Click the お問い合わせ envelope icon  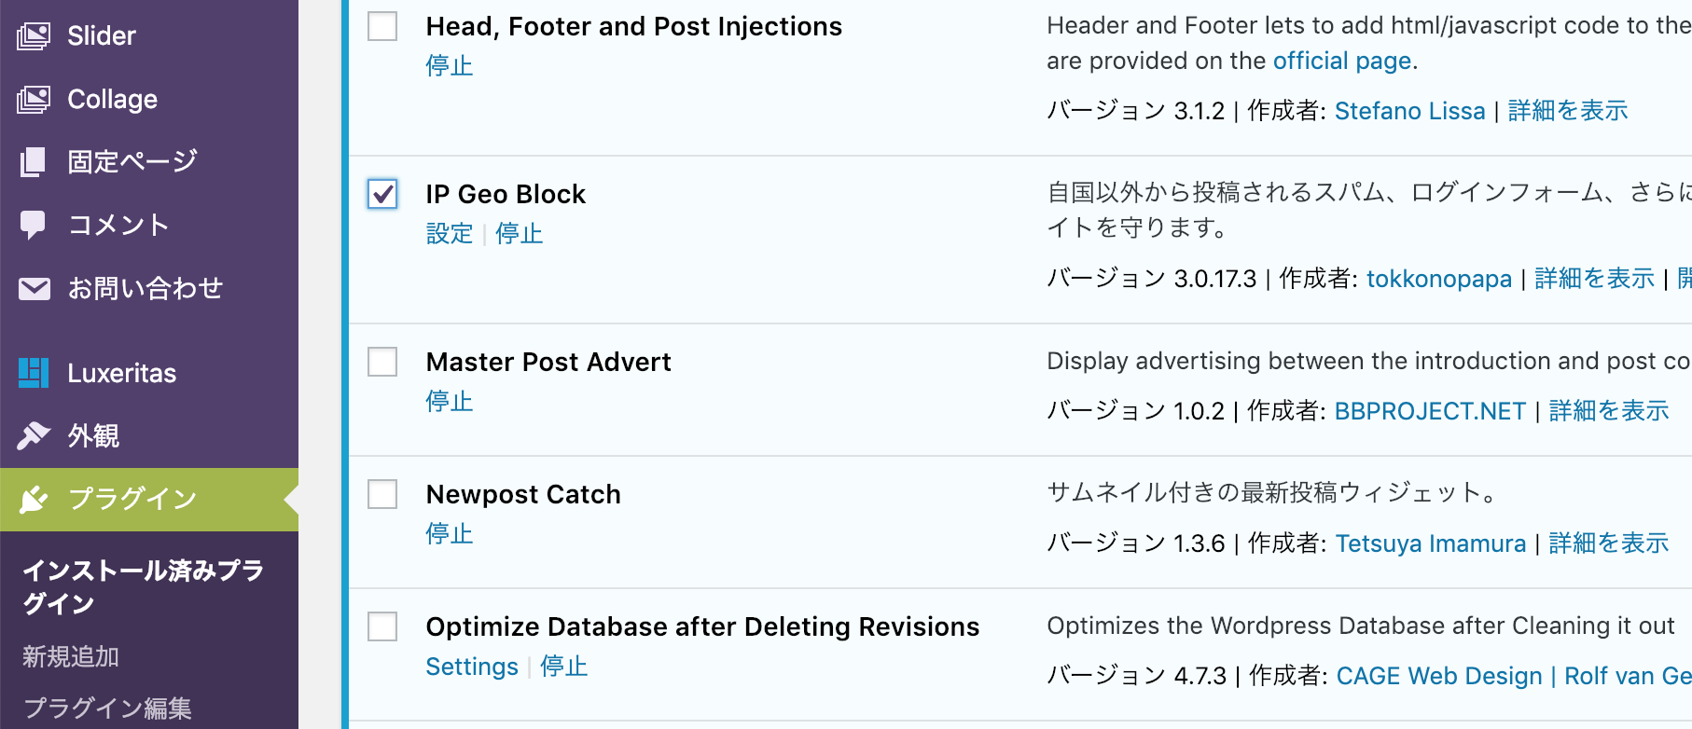[34, 289]
